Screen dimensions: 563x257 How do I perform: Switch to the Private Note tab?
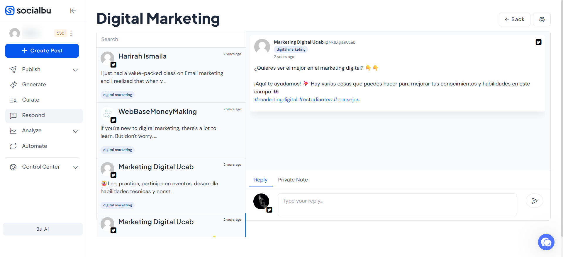[293, 180]
